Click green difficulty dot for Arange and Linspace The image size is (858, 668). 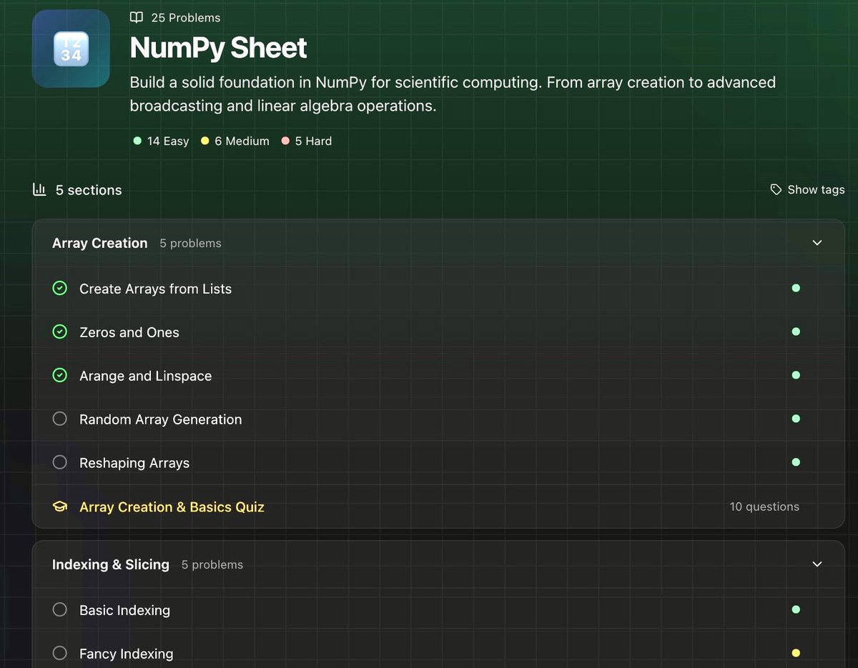796,376
